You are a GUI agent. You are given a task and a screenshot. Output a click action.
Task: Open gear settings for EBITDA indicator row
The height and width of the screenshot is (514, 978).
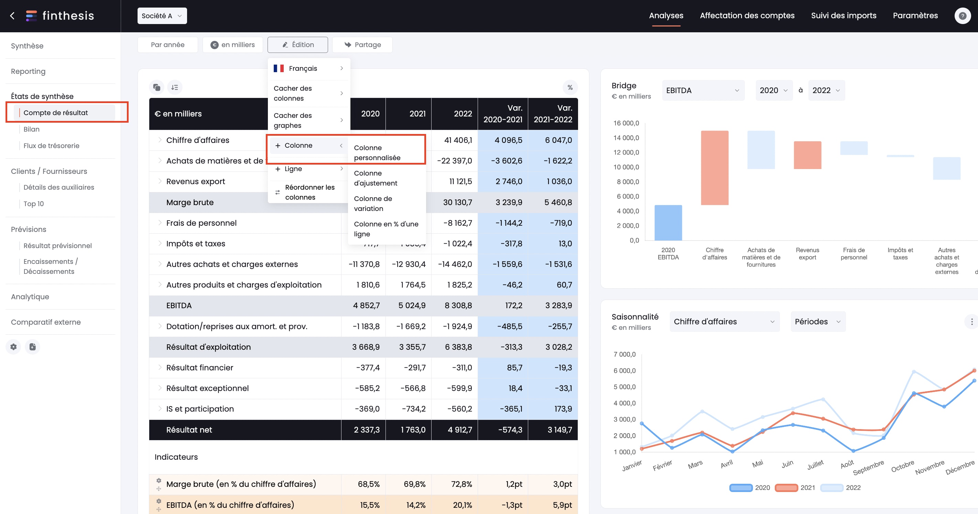point(159,501)
